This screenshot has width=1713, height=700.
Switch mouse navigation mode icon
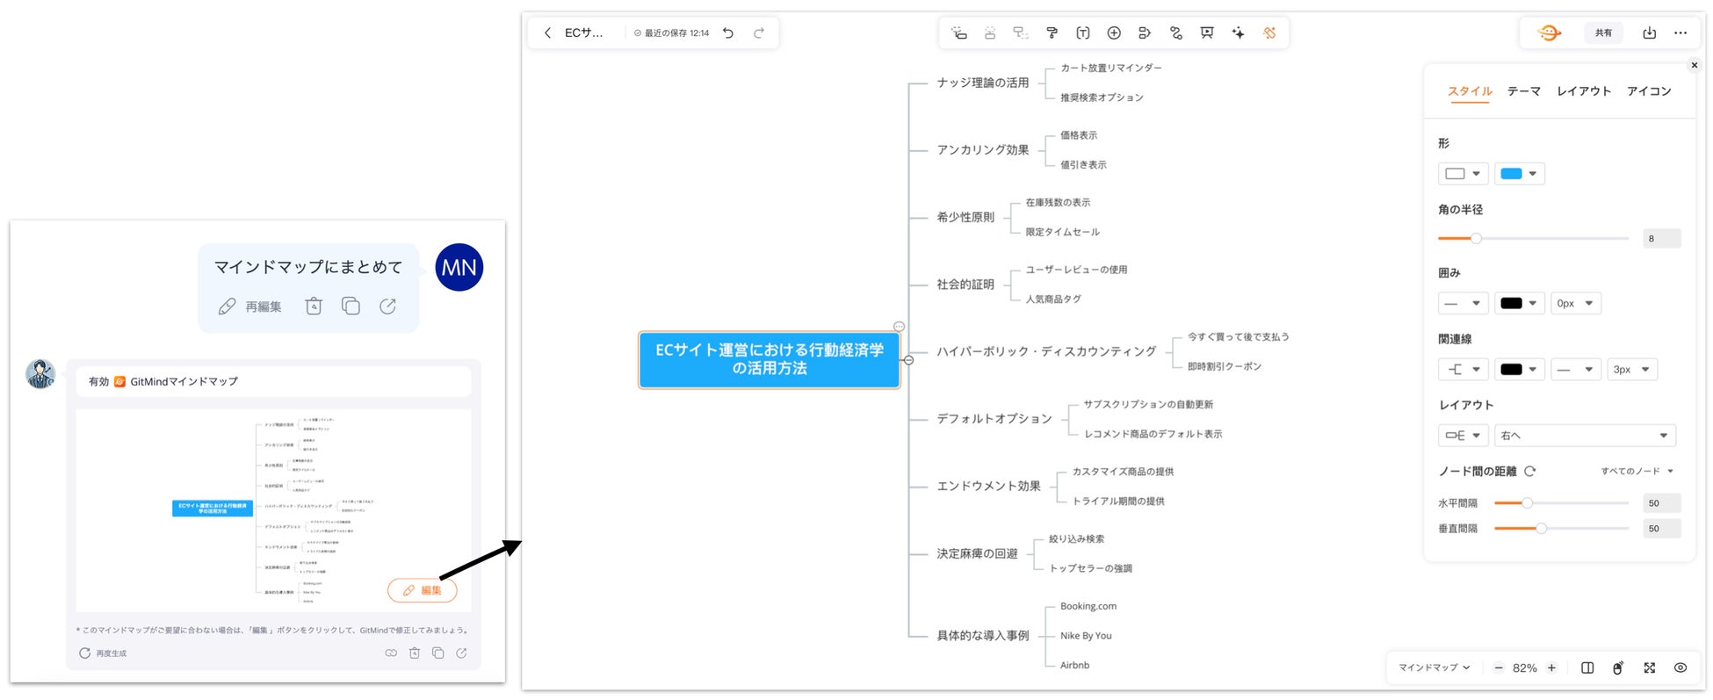(x=1618, y=668)
